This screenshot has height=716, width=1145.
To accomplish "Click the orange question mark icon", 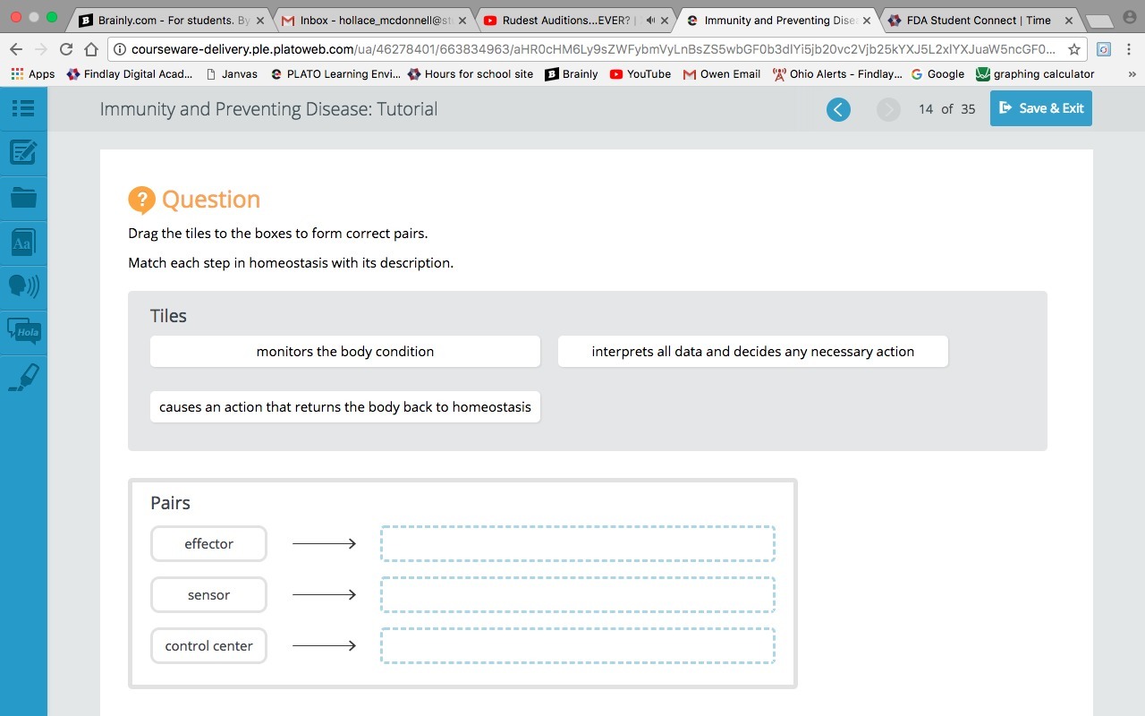I will pos(141,200).
